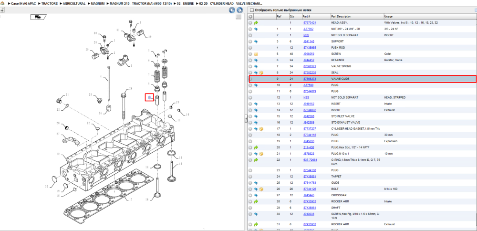Open part number 87435955 link
This screenshot has height=231, width=477.
click(x=310, y=48)
